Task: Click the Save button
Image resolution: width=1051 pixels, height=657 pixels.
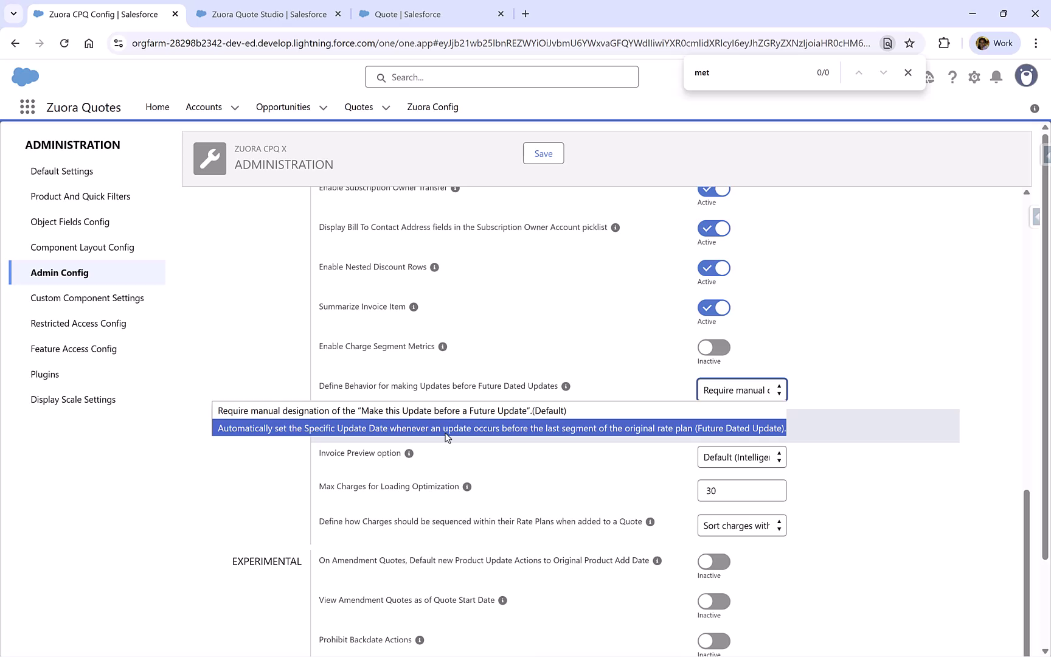Action: pyautogui.click(x=543, y=153)
